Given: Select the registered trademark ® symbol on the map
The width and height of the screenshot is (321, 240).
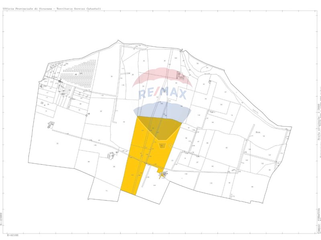Looking at the screenshot, I should 170,145.
